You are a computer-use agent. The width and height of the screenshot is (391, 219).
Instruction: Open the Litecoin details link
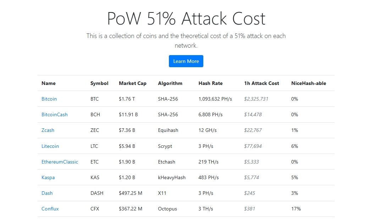tap(50, 146)
